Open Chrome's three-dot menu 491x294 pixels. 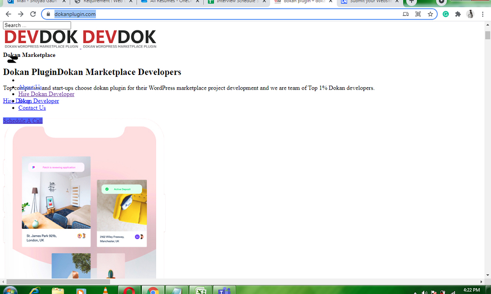(483, 14)
